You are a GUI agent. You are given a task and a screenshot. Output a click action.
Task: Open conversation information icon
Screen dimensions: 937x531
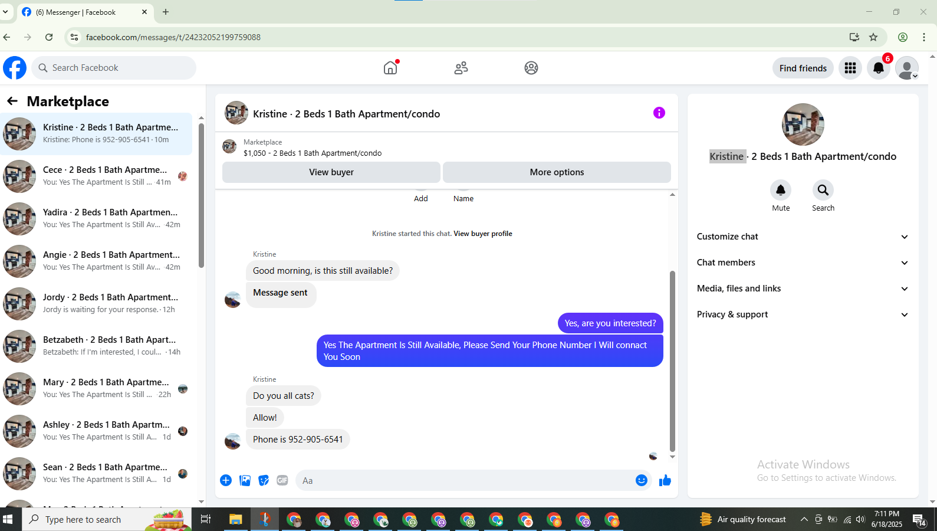[659, 113]
